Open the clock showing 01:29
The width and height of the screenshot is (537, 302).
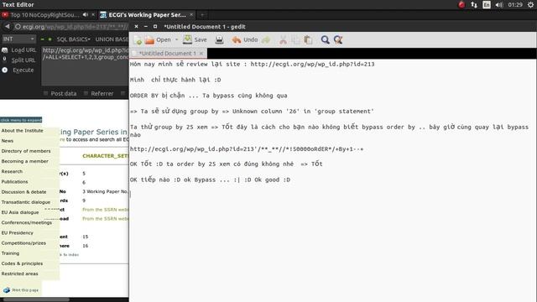pos(515,4)
